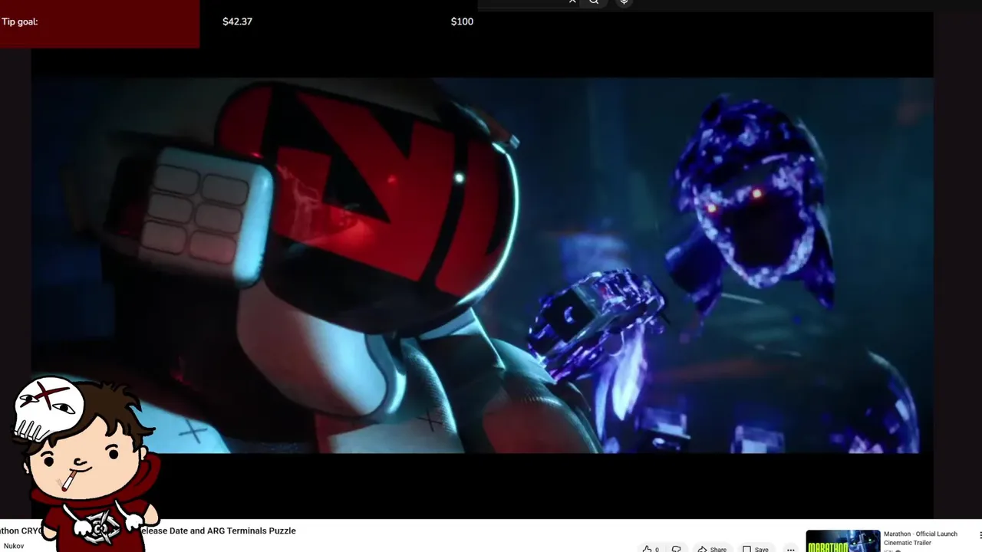
Task: Share the video
Action: pos(712,549)
